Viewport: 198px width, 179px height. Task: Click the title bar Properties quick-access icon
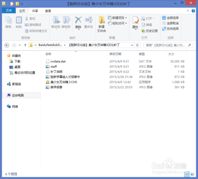click(x=12, y=4)
